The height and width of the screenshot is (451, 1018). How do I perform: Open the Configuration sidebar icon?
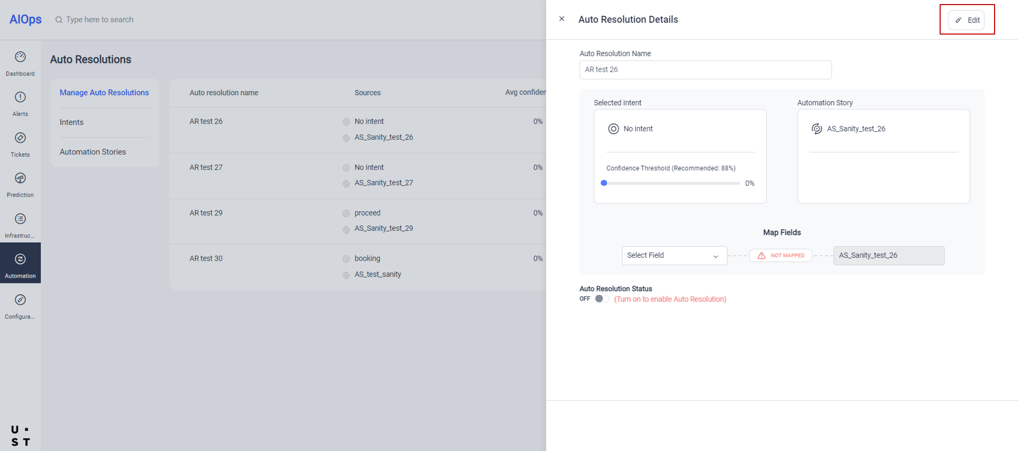pos(20,306)
